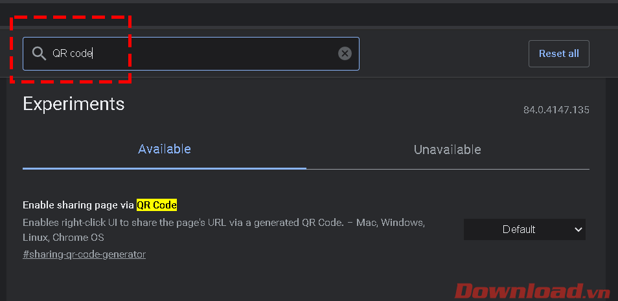618x301 pixels.
Task: Click the blue underline beneath the Available tab
Action: [x=165, y=168]
